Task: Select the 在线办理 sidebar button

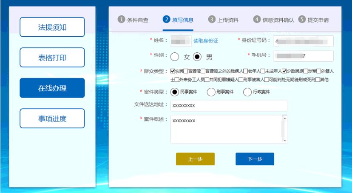Action: point(52,88)
